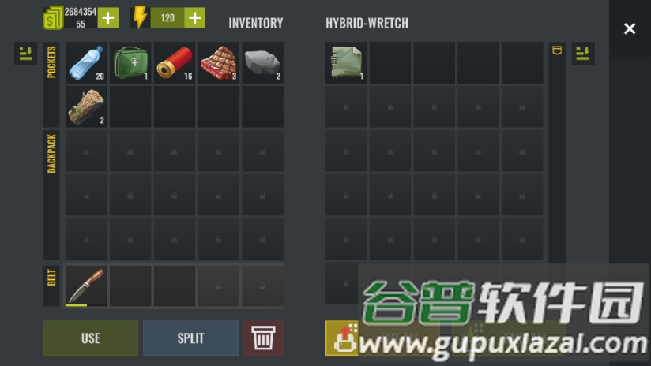Click the trash can delete button
The width and height of the screenshot is (651, 366).
coord(263,338)
